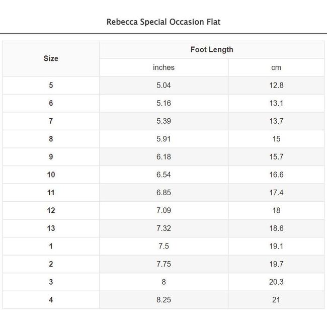Select the 6.18 inches cell
The image size is (327, 327).
(163, 157)
